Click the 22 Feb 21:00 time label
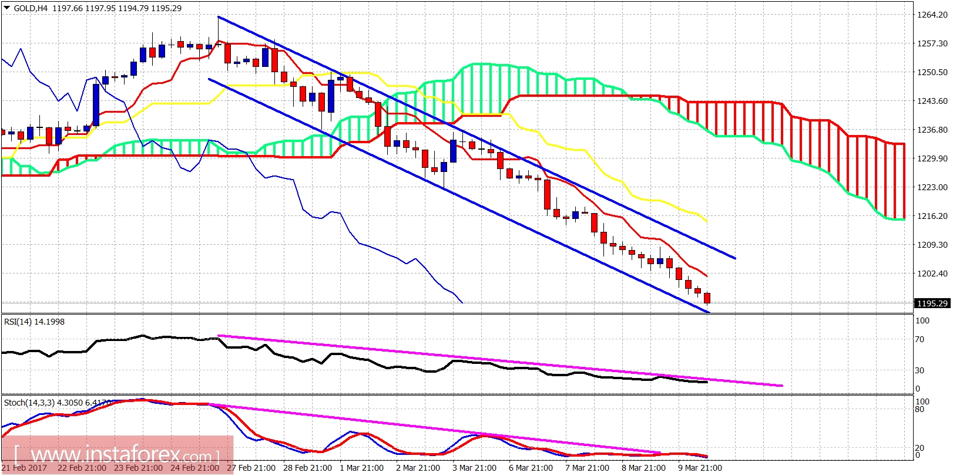This screenshot has width=953, height=476. (82, 468)
